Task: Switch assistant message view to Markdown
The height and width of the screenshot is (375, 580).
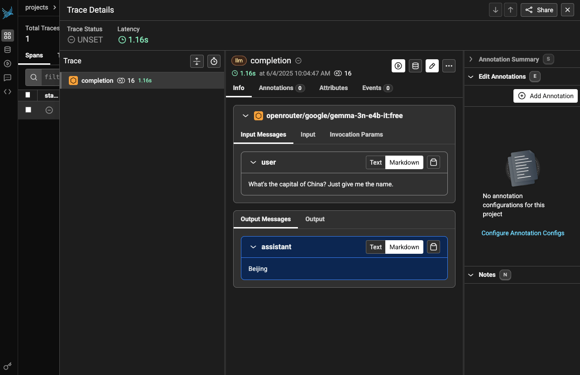Action: click(x=404, y=247)
